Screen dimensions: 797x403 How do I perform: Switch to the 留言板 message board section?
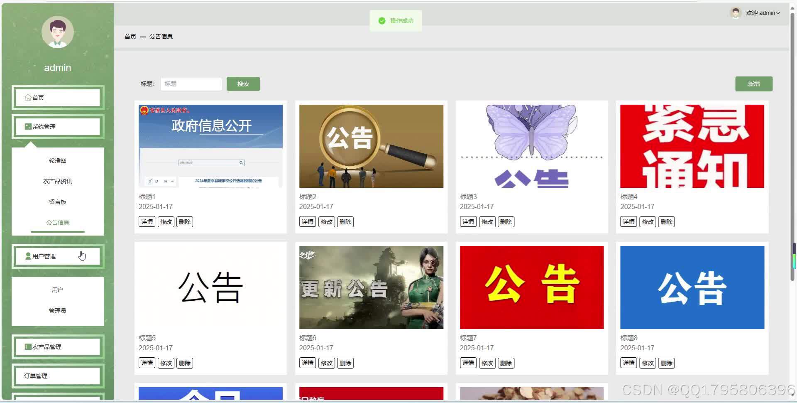[x=57, y=201]
